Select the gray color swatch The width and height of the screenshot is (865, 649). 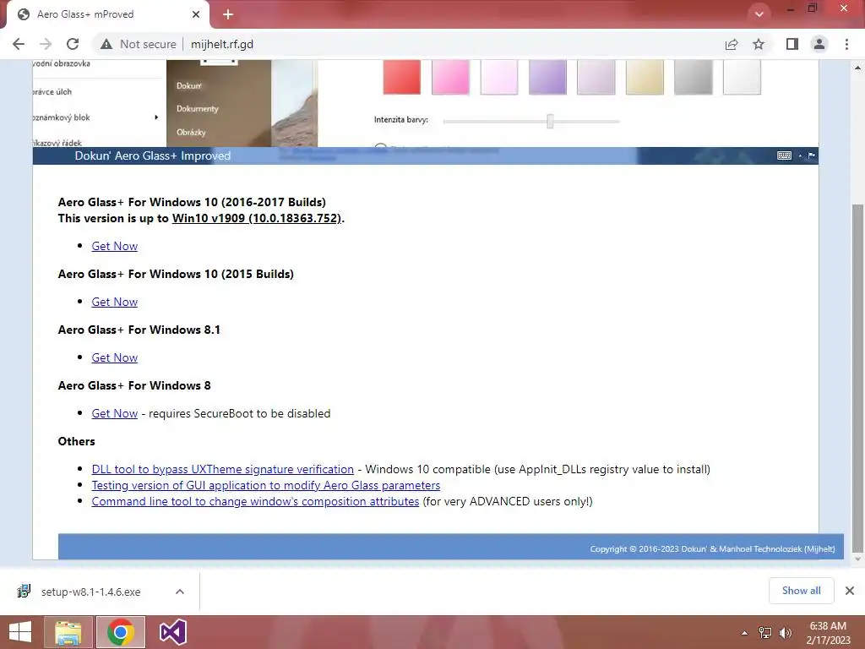[x=693, y=77]
